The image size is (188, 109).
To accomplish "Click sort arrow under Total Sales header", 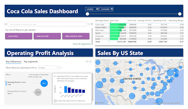I will [111, 22].
